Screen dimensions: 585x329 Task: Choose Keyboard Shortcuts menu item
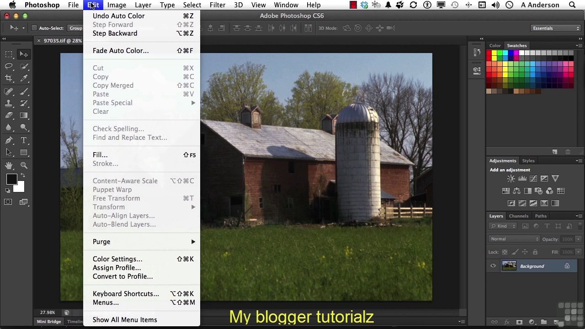pos(142,294)
